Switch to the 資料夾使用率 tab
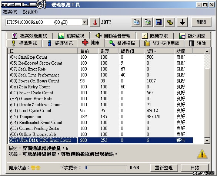The image size is (217, 176). coord(162,43)
